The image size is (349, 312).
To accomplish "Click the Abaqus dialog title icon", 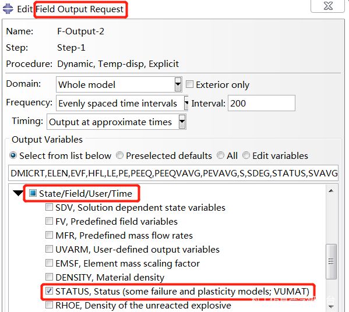I will click(x=8, y=9).
